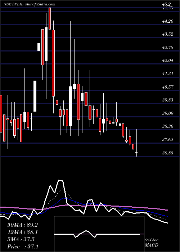Click the 12MA : 38.1 readout
Viewport: 180px width, 252px height.
click(x=22, y=232)
